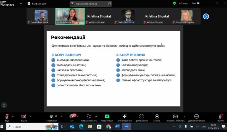Open the Конференция tab
Screen dimensions: 227x132
(36, 4)
